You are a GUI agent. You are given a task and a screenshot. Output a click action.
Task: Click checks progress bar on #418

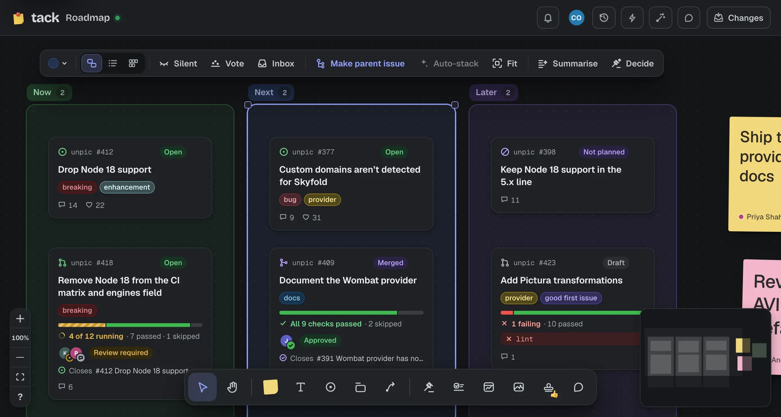130,325
